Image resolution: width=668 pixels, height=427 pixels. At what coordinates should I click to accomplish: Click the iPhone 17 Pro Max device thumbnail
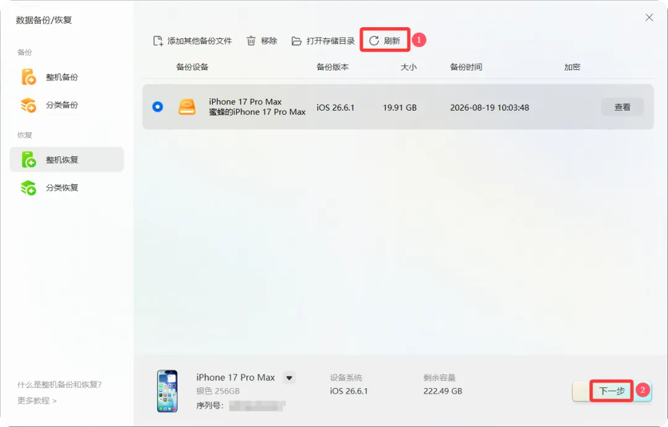[168, 391]
